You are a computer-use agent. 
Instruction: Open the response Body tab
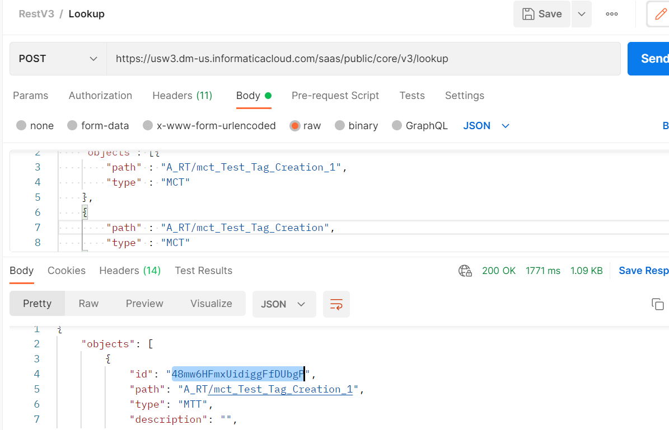(22, 271)
